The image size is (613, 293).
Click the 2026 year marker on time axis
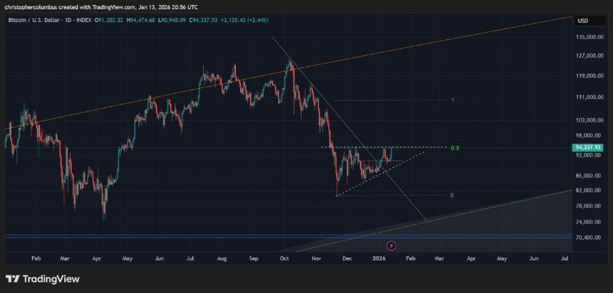tap(379, 259)
